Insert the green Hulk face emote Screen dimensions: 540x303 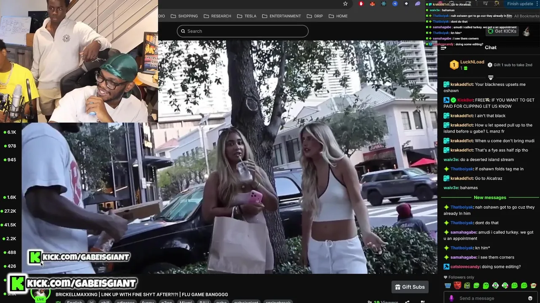coord(467,286)
